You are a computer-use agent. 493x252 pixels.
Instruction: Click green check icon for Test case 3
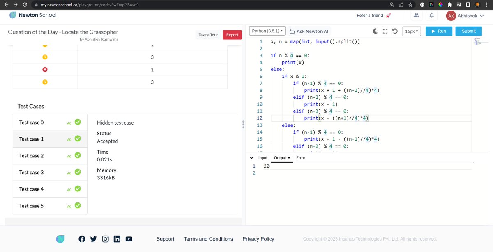point(78,172)
